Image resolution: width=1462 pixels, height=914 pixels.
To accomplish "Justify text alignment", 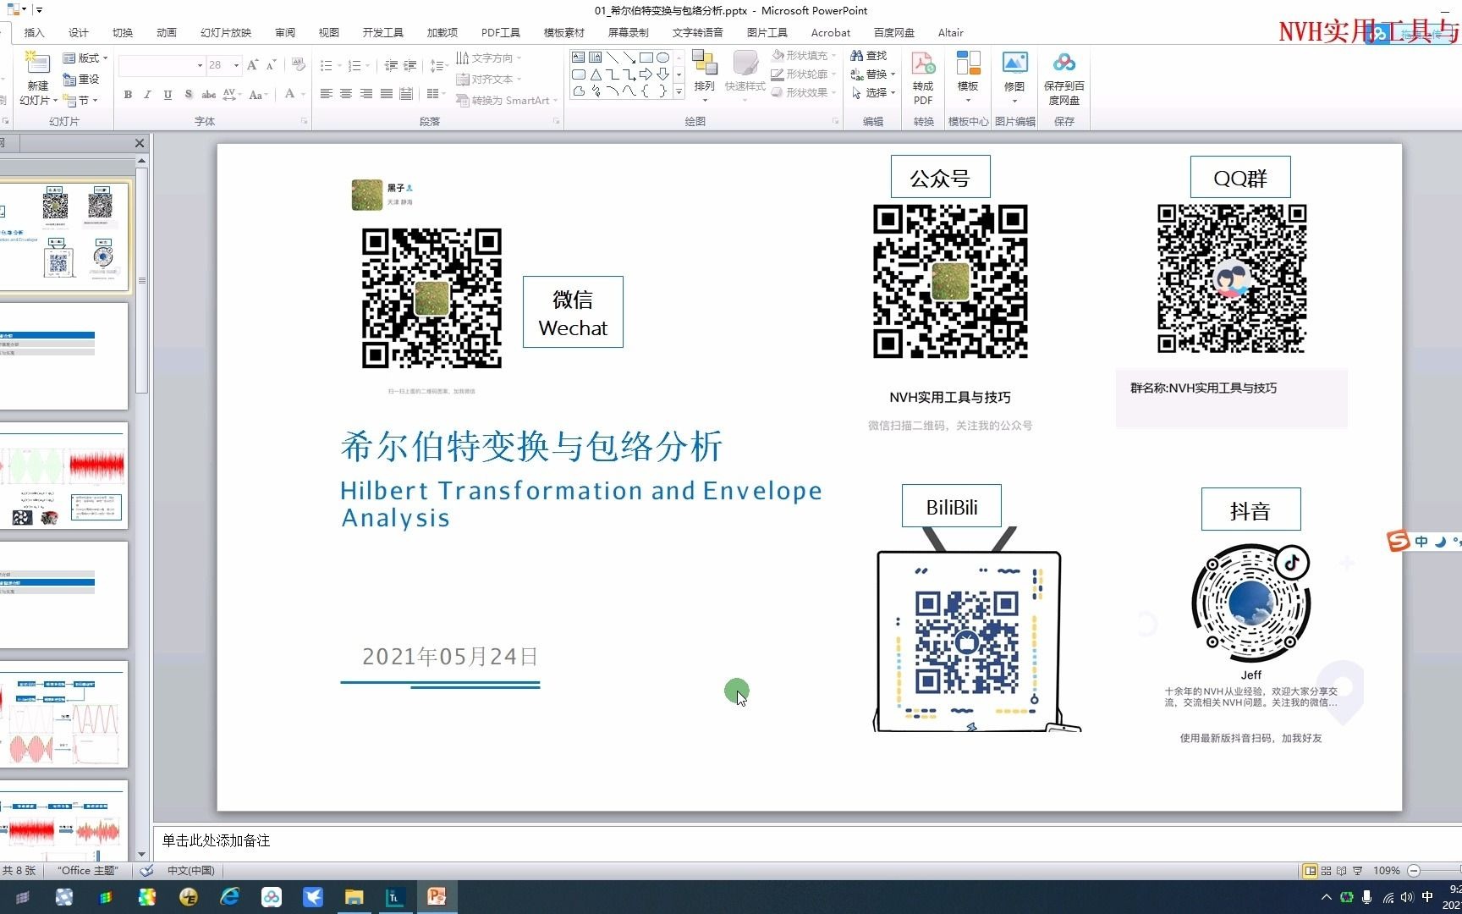I will (387, 94).
